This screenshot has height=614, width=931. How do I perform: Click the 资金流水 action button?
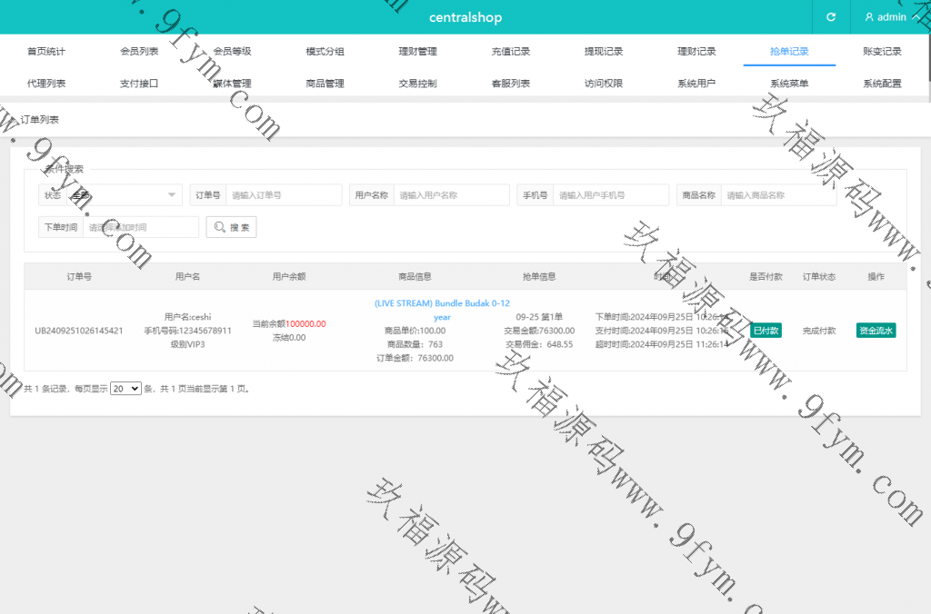876,331
